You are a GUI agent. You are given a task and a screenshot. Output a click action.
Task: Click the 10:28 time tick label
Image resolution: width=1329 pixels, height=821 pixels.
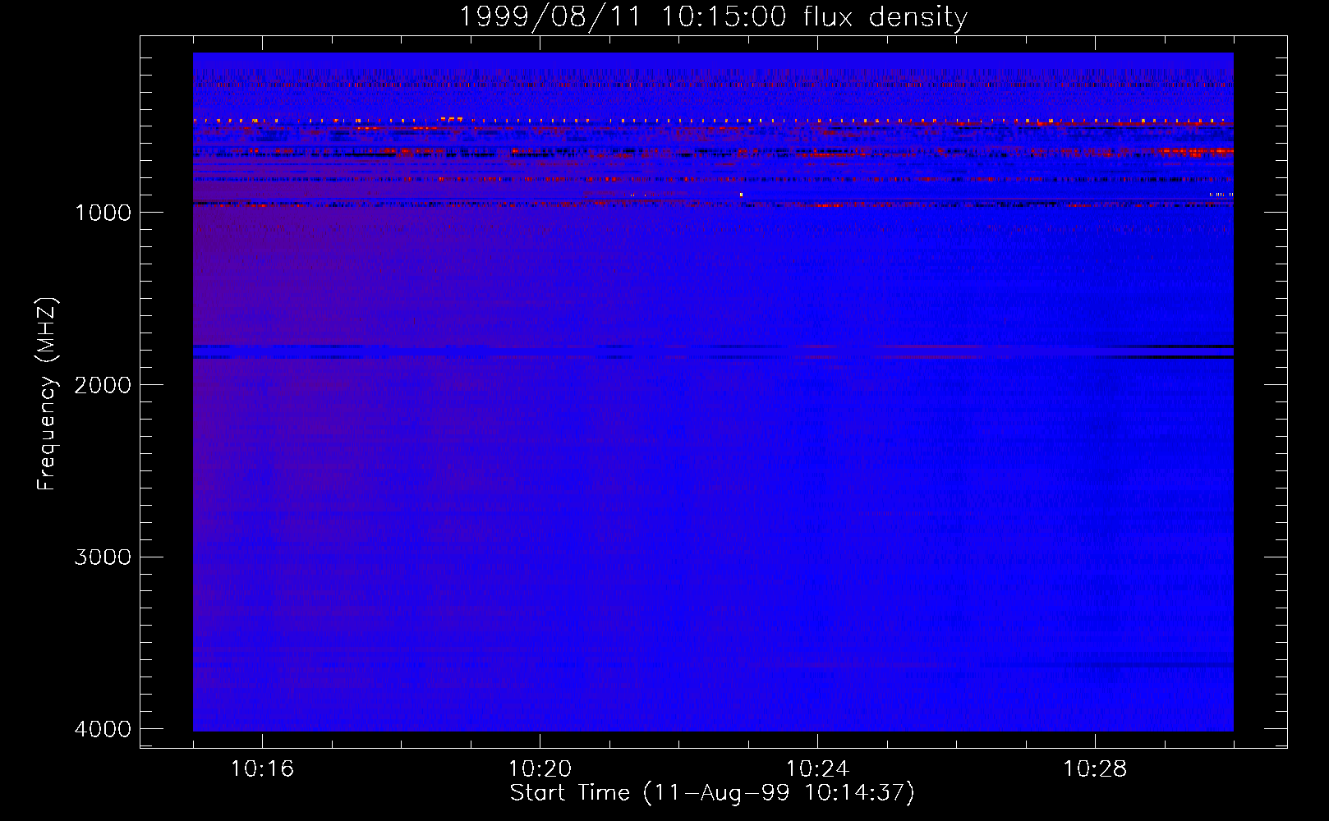click(1095, 769)
